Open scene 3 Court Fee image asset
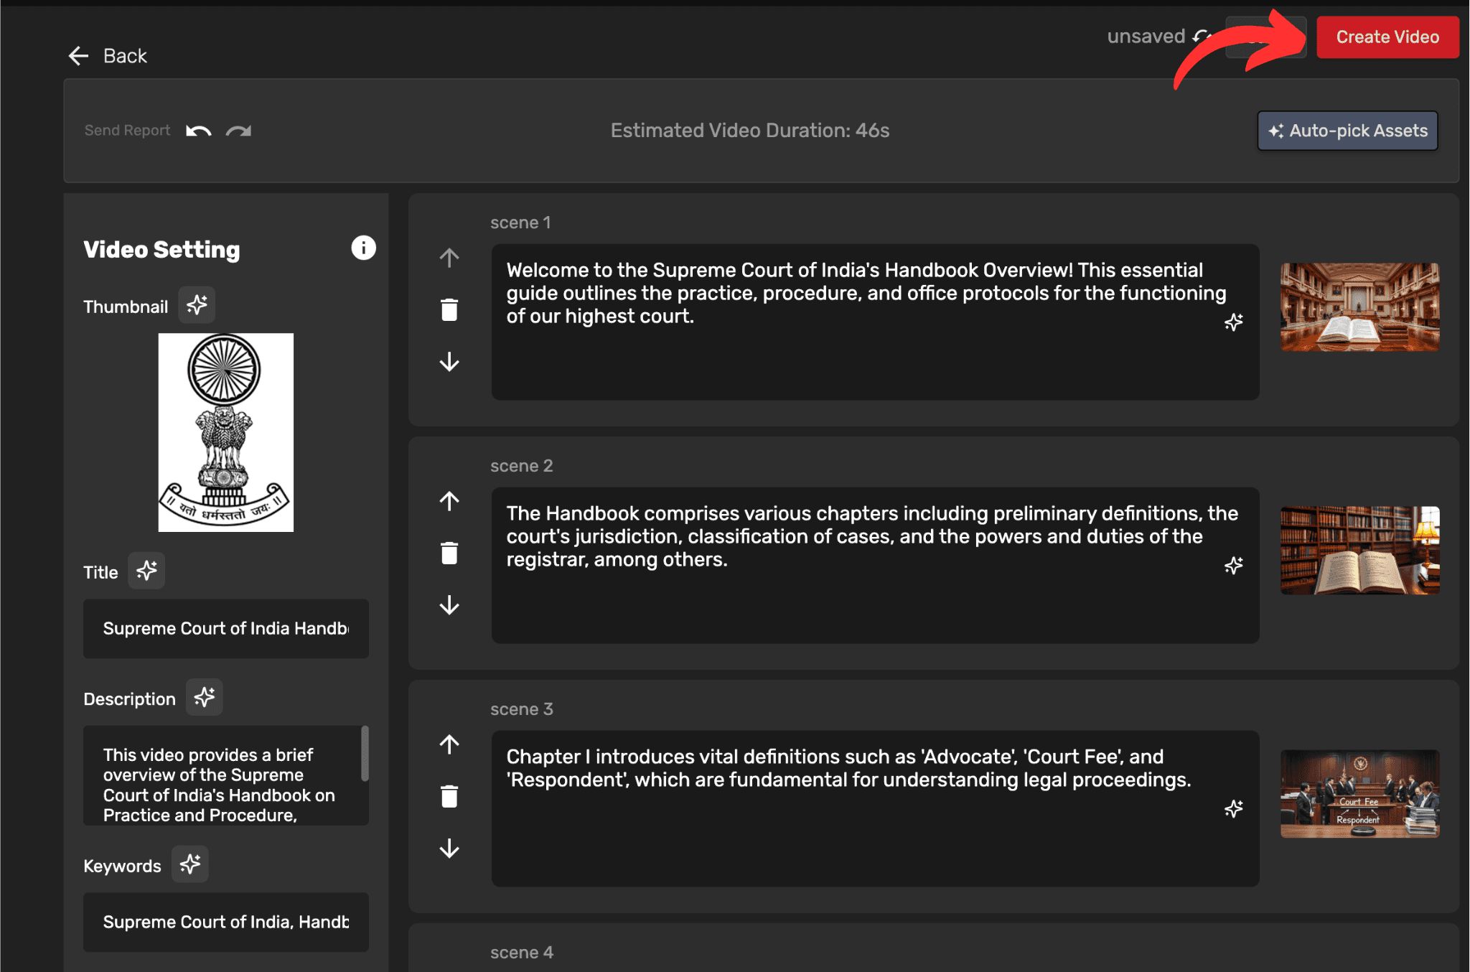The width and height of the screenshot is (1470, 972). 1360,794
